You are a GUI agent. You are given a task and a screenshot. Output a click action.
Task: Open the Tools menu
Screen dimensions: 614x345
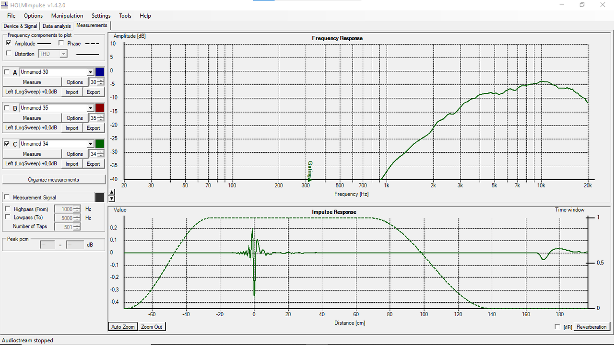click(125, 16)
